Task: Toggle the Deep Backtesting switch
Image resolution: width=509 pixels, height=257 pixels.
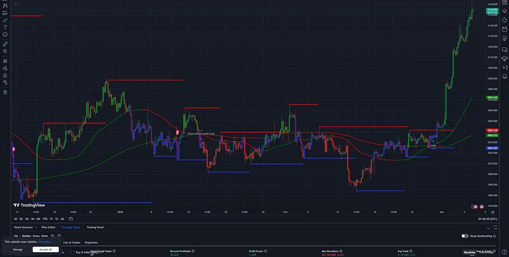Action: (465, 236)
